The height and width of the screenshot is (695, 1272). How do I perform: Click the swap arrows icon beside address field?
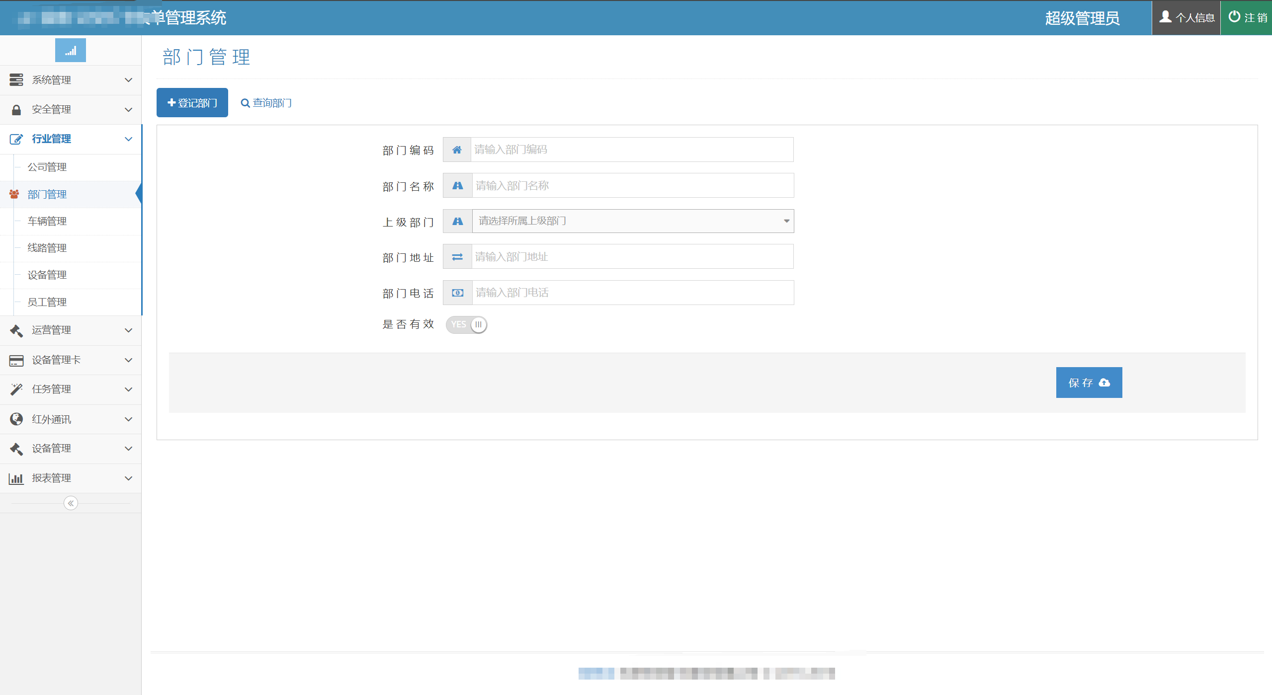457,257
